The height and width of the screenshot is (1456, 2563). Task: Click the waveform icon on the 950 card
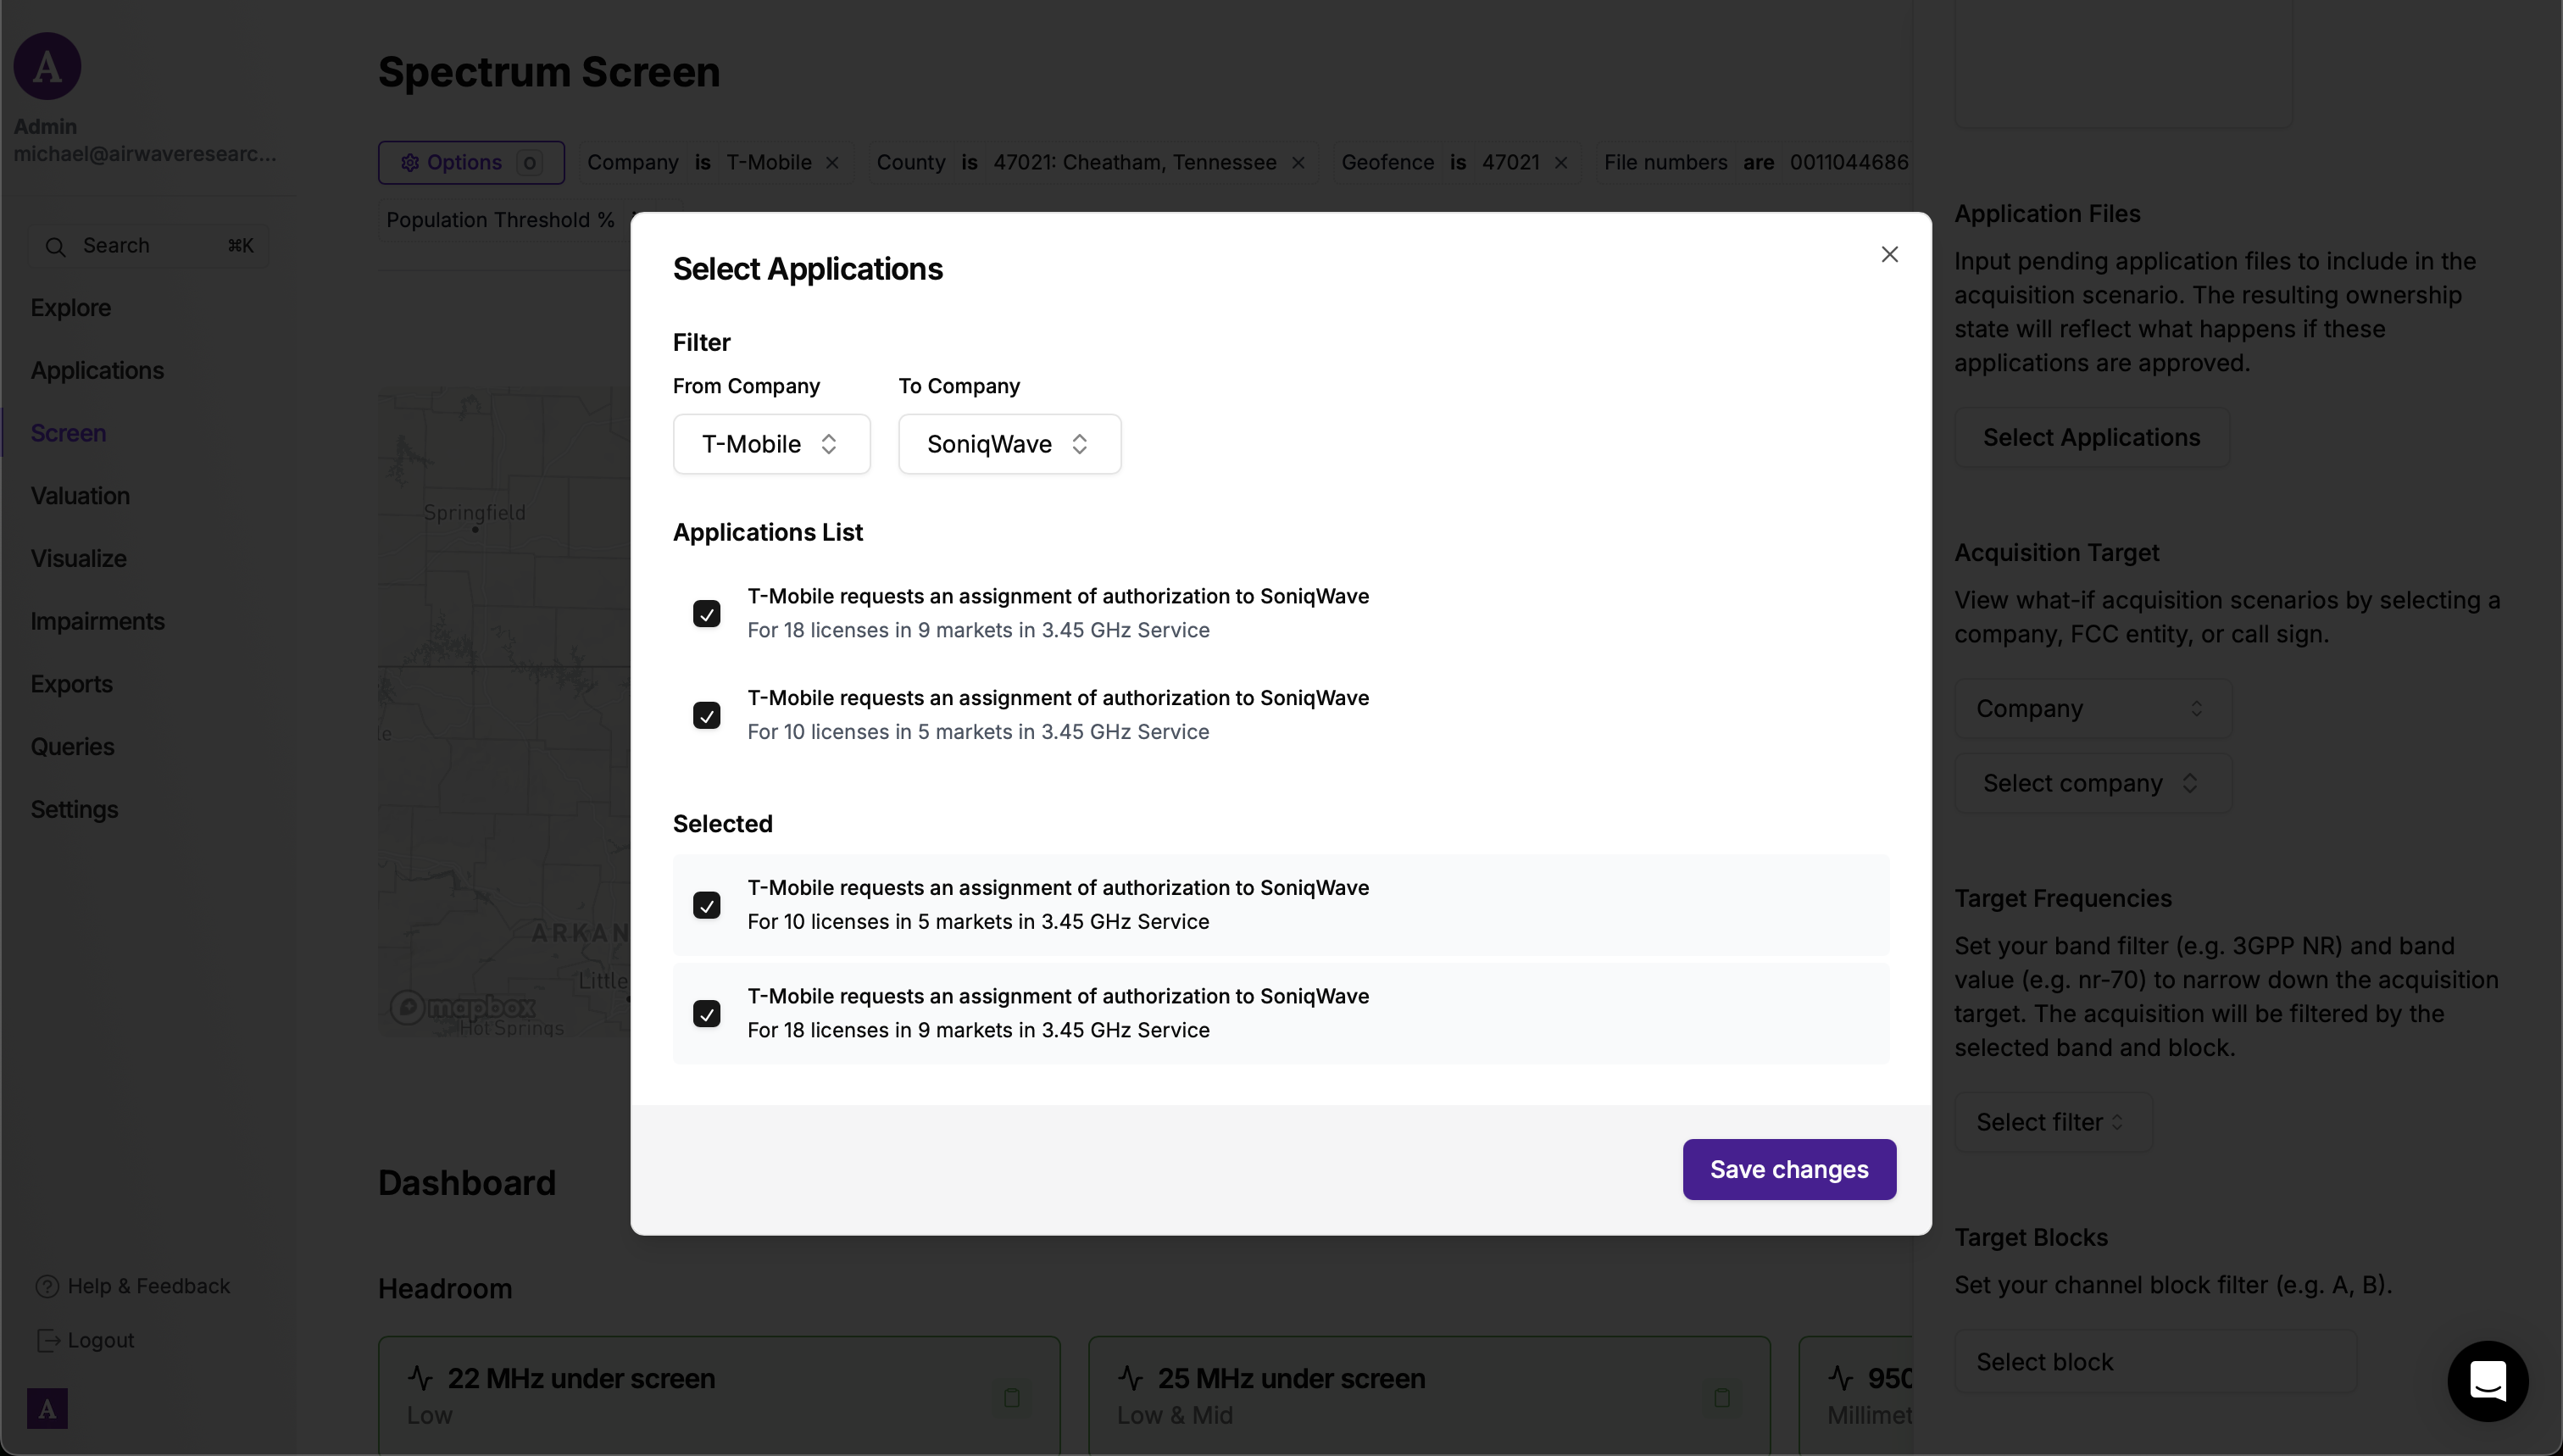pos(1843,1377)
